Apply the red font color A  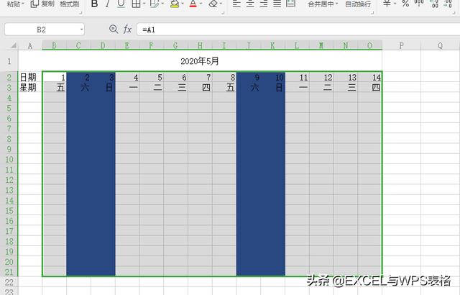(x=193, y=4)
